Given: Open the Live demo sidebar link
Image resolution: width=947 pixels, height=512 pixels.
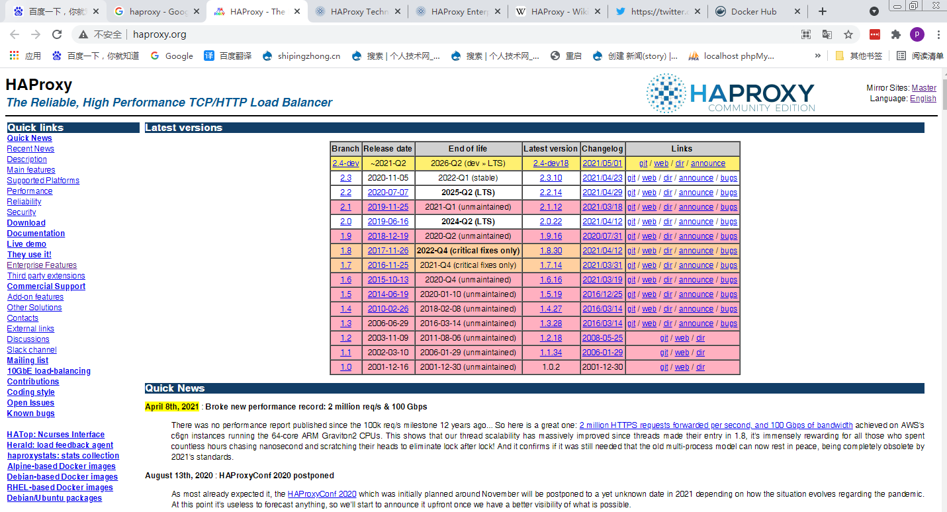Looking at the screenshot, I should [x=26, y=244].
